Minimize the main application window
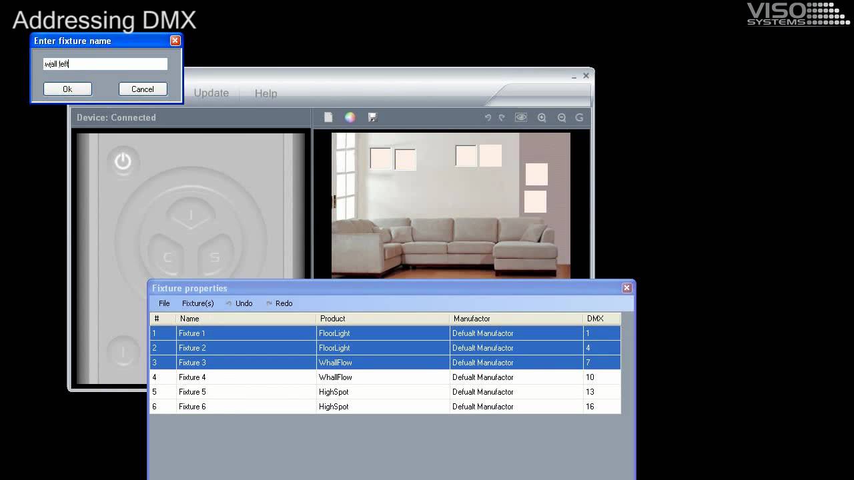854x480 pixels. pyautogui.click(x=574, y=77)
